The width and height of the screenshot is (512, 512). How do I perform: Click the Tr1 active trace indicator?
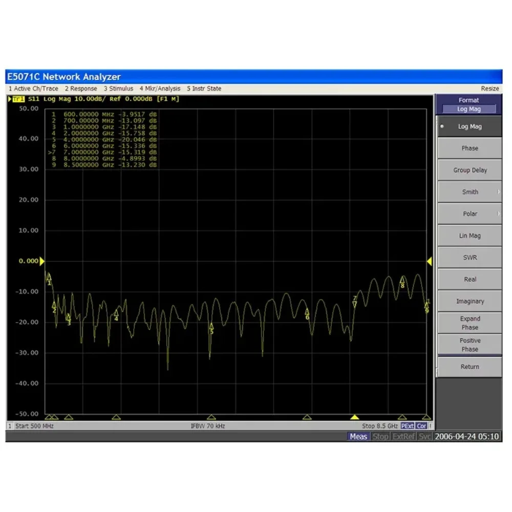tap(18, 99)
